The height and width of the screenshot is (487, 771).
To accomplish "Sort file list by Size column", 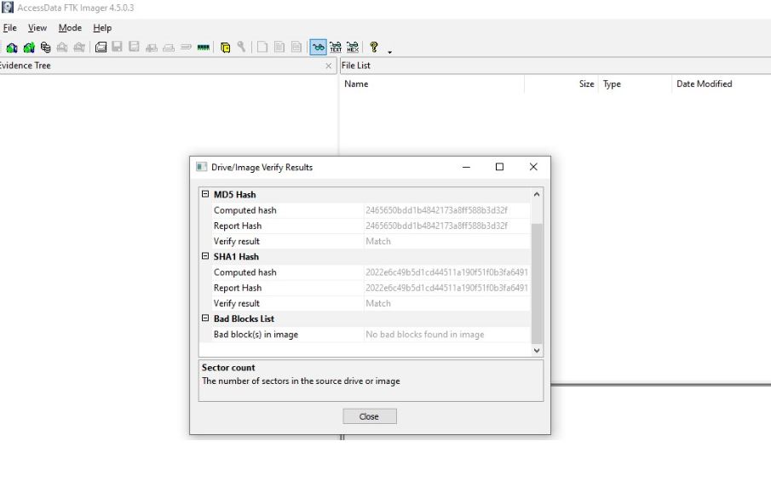I will coord(561,84).
